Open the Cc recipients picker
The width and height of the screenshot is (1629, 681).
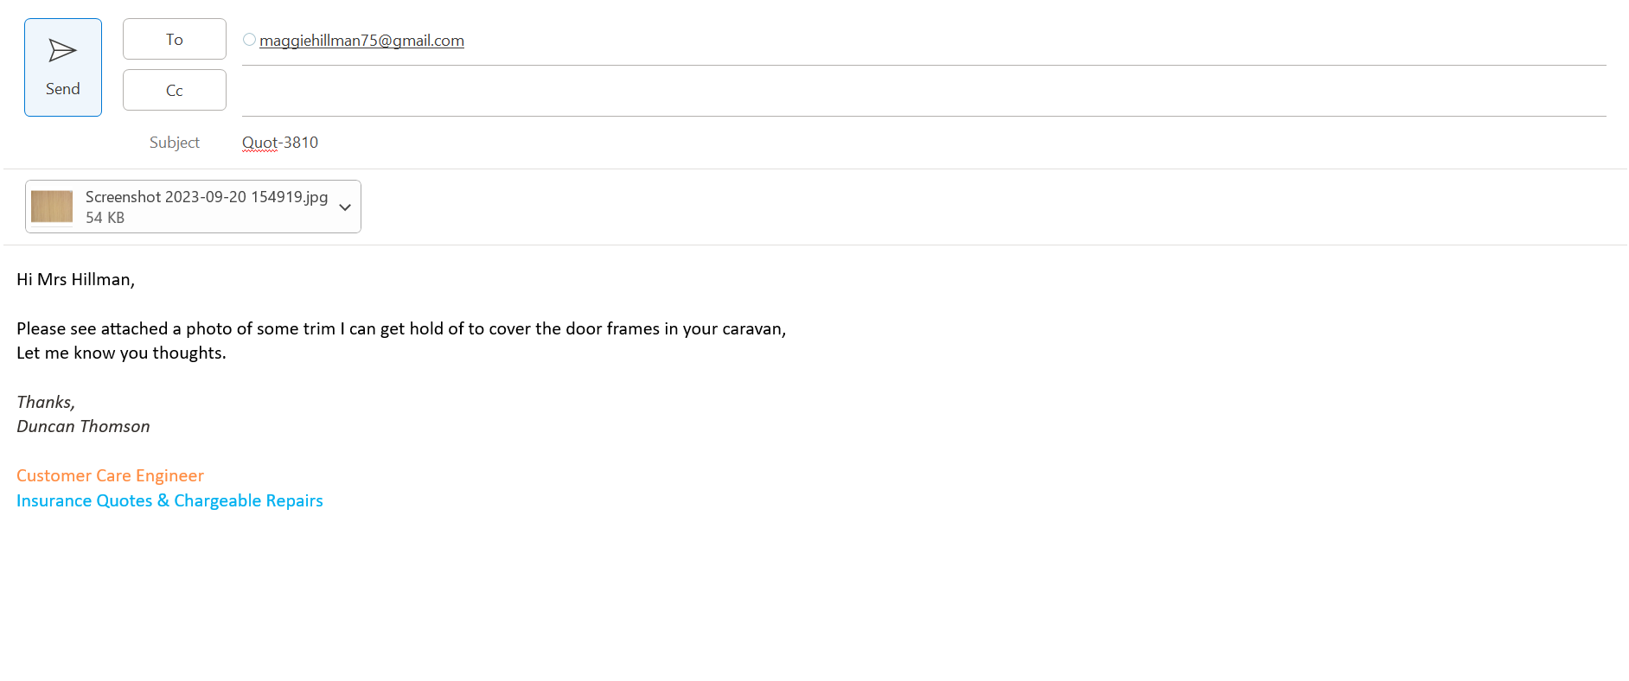pyautogui.click(x=174, y=91)
